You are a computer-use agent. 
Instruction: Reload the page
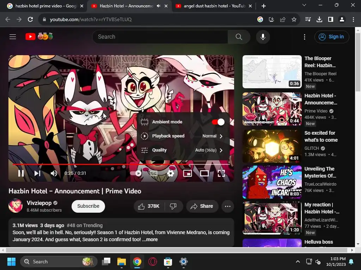pyautogui.click(x=30, y=20)
